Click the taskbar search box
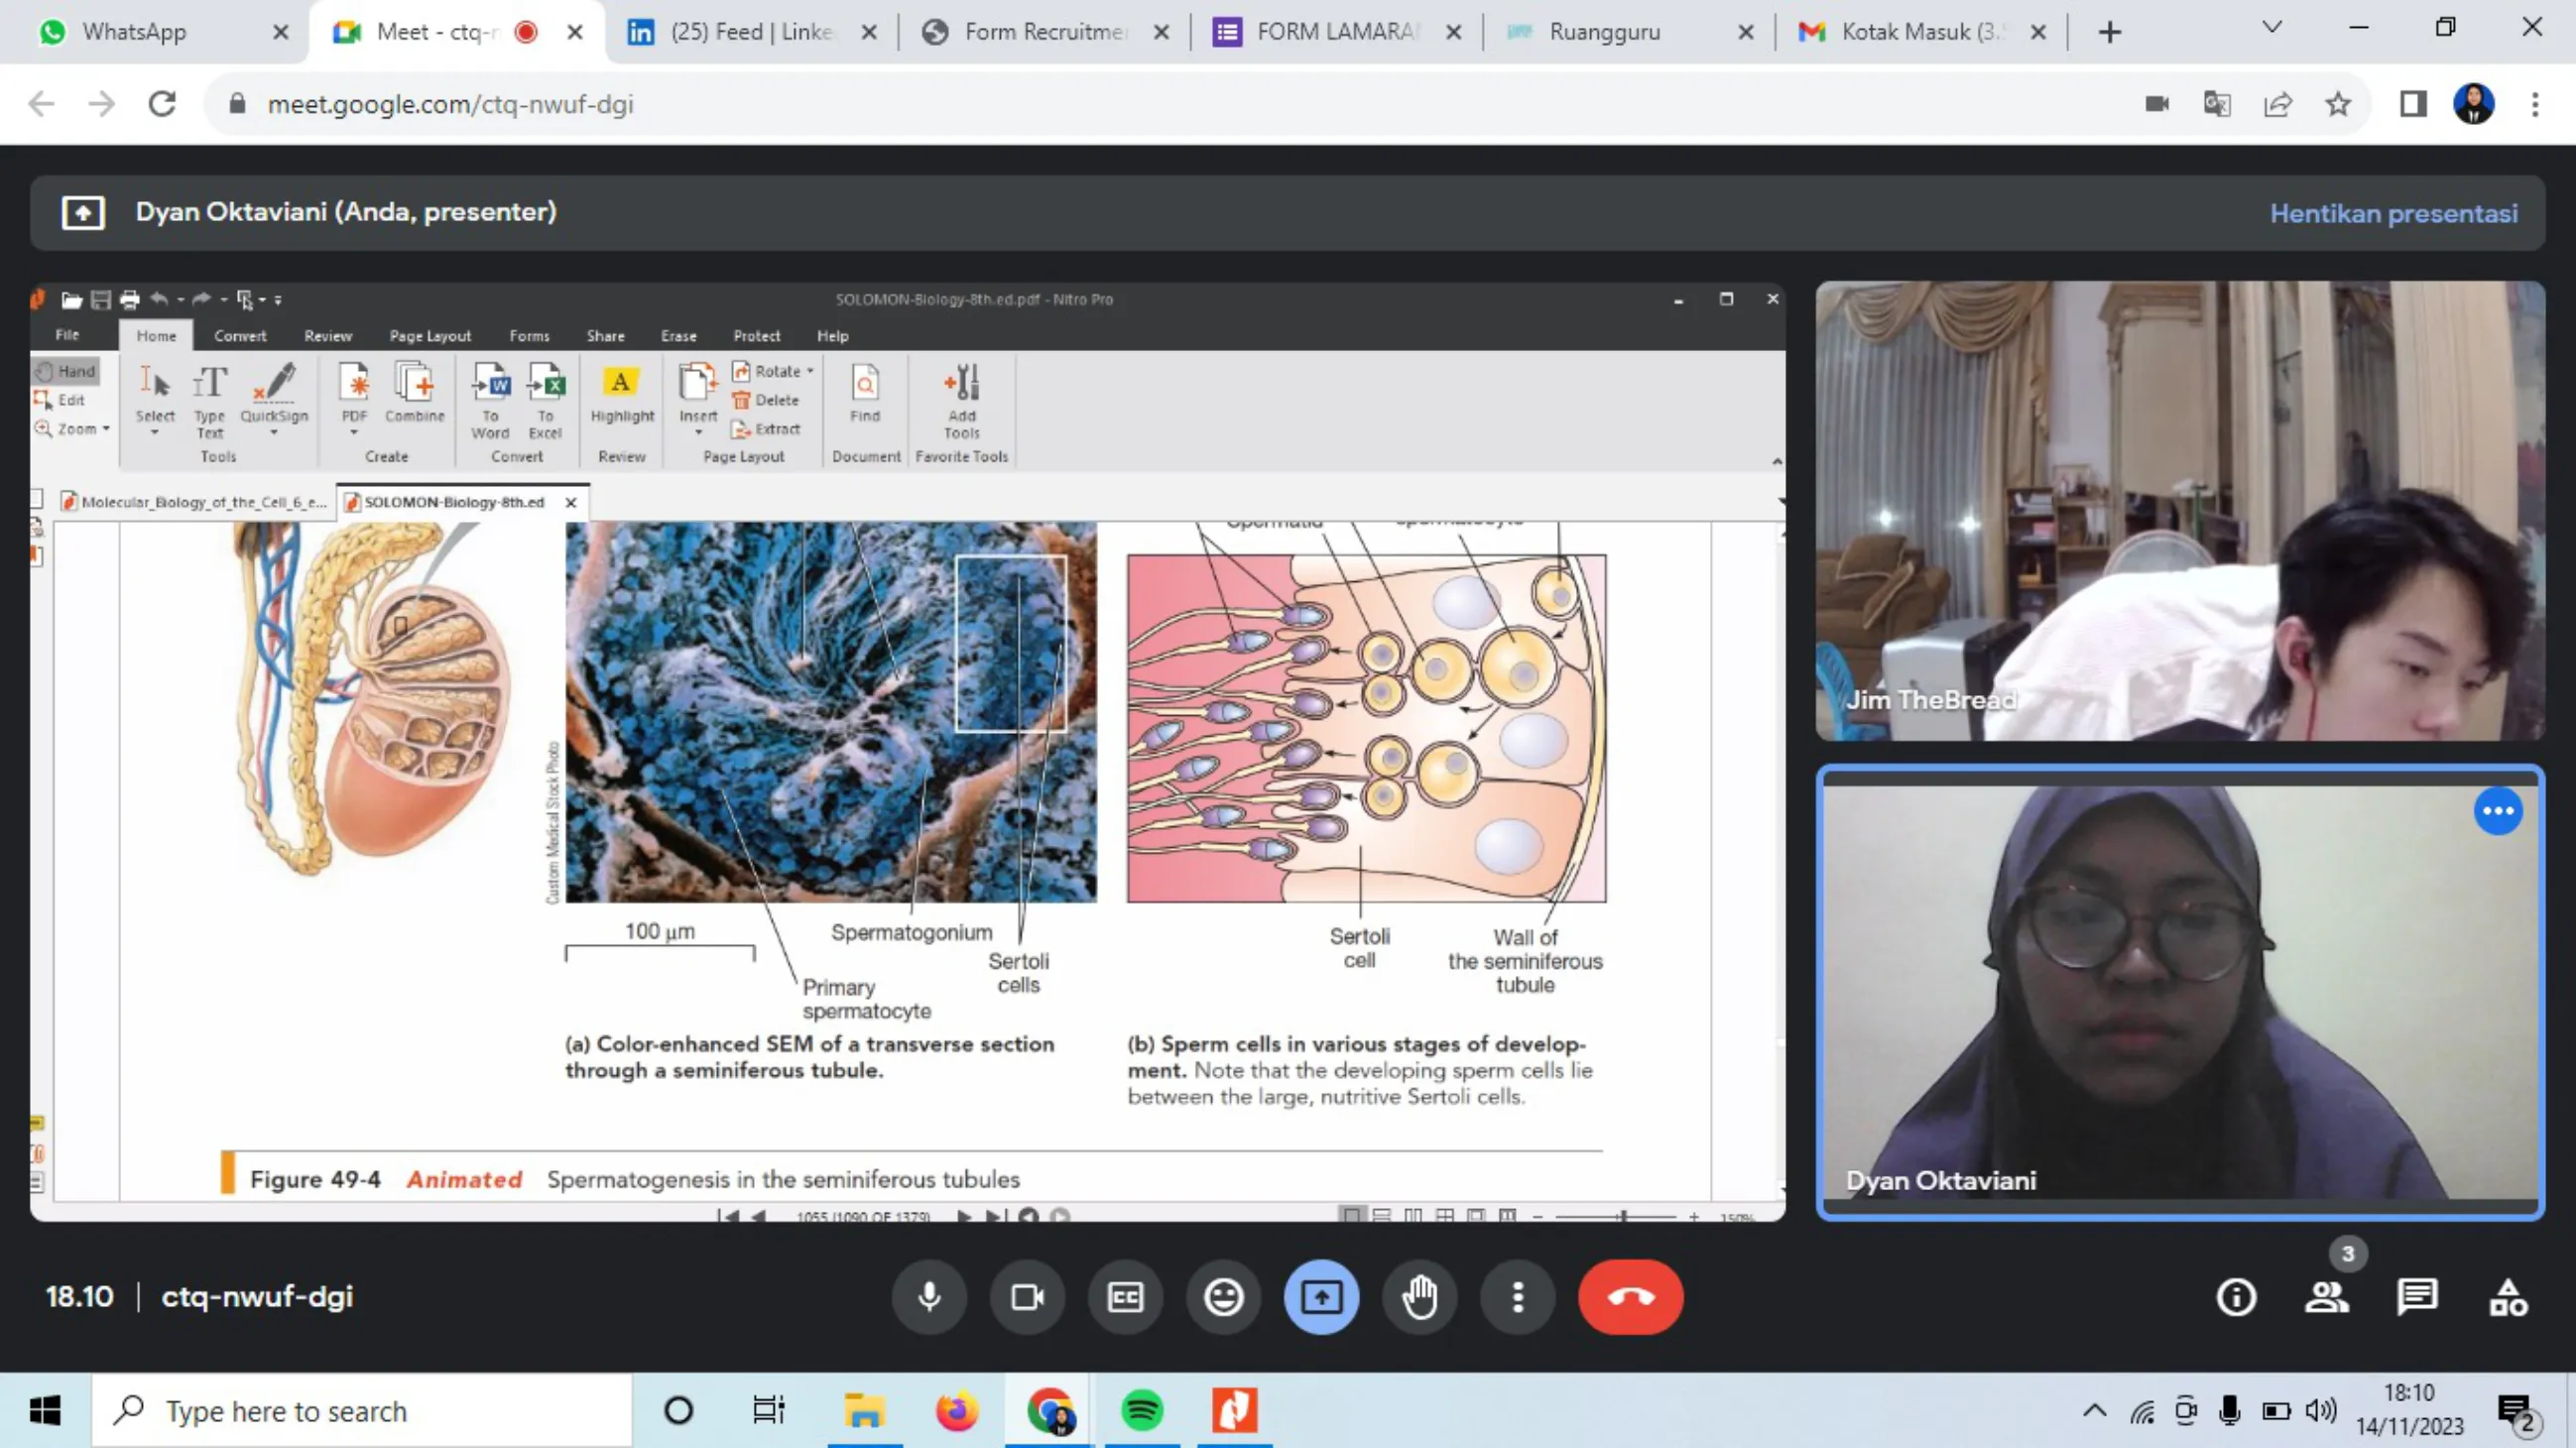2576x1448 pixels. pos(362,1410)
